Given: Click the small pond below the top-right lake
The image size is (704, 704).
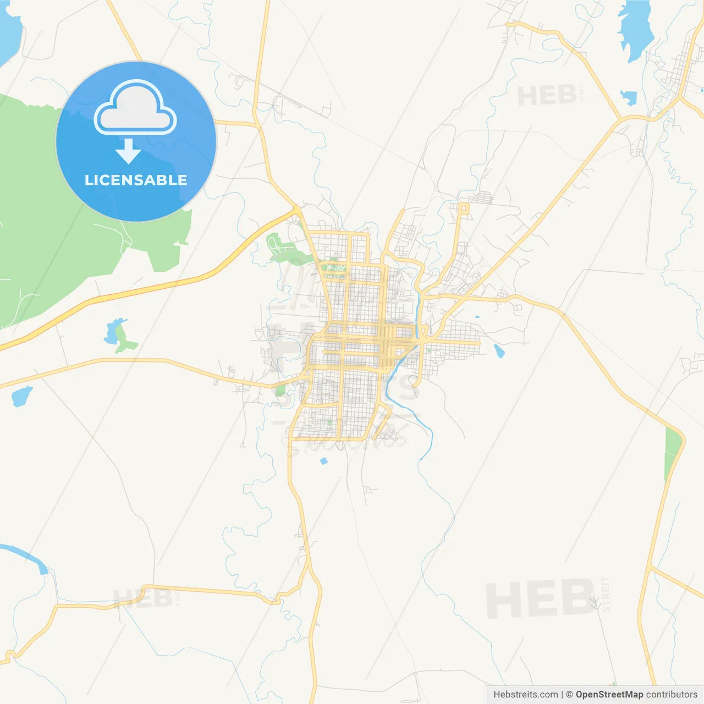Looking at the screenshot, I should (x=629, y=98).
